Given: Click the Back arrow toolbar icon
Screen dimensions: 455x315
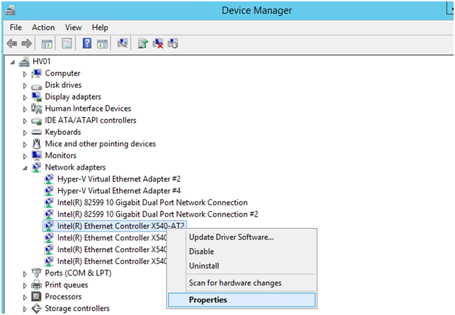Looking at the screenshot, I should (x=12, y=44).
